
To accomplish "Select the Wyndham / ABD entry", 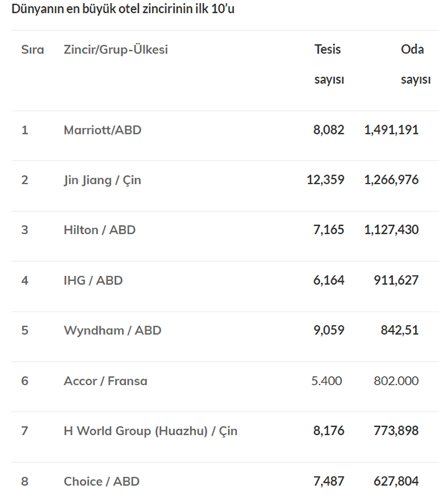I will coord(112,330).
